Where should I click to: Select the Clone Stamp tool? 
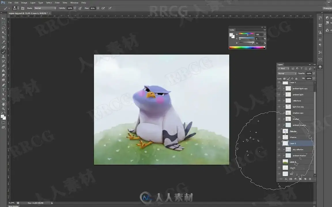3,56
